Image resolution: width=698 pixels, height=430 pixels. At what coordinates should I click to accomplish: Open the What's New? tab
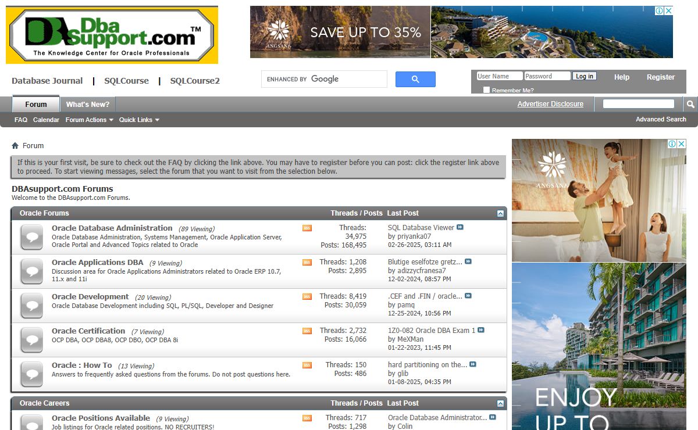pos(88,105)
